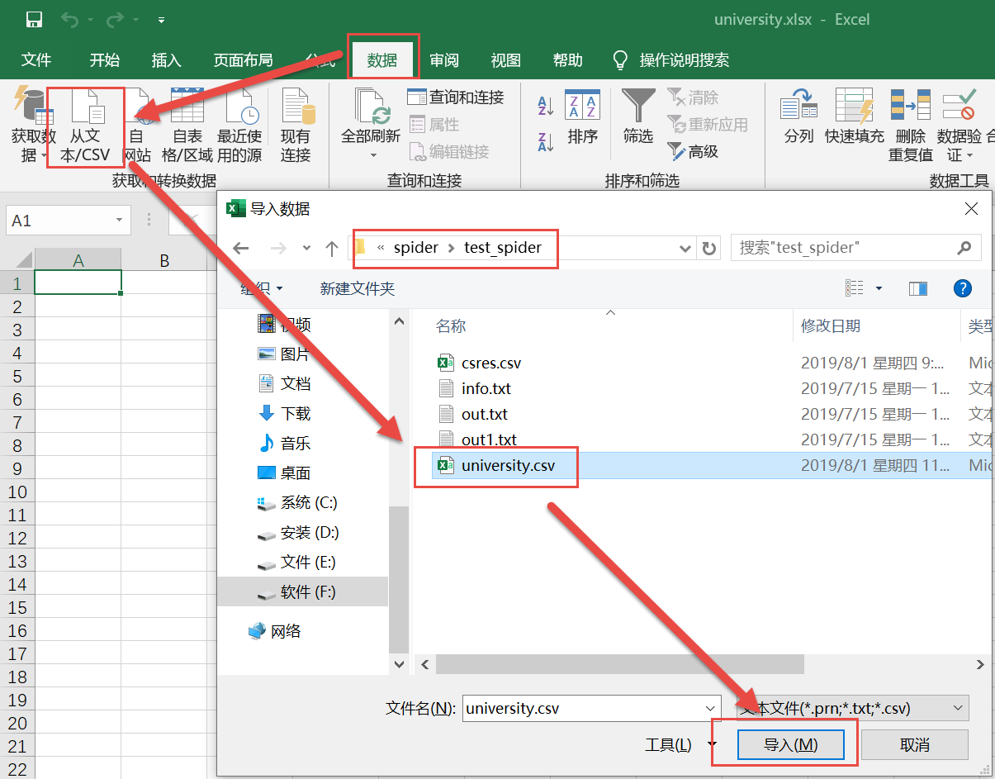Click the 操作说明搜索 lightbulb search box
Viewport: 995px width, 779px height.
[x=670, y=60]
